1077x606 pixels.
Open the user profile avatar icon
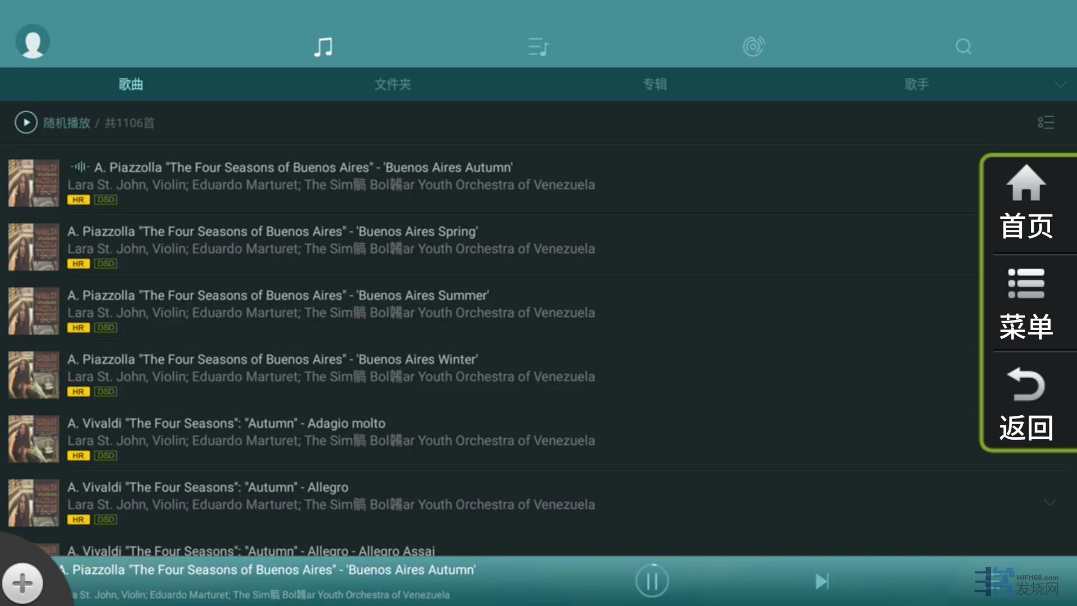pyautogui.click(x=33, y=42)
